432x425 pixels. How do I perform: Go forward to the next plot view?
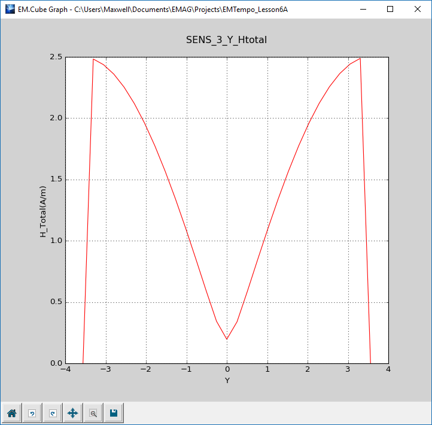pos(53,413)
